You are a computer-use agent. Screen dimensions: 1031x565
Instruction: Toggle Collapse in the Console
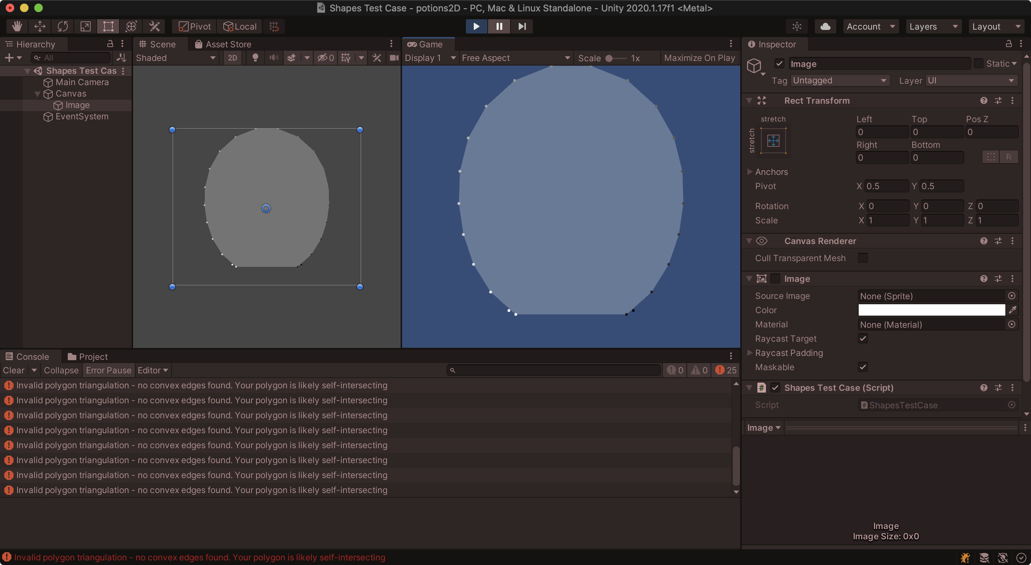[x=61, y=370]
